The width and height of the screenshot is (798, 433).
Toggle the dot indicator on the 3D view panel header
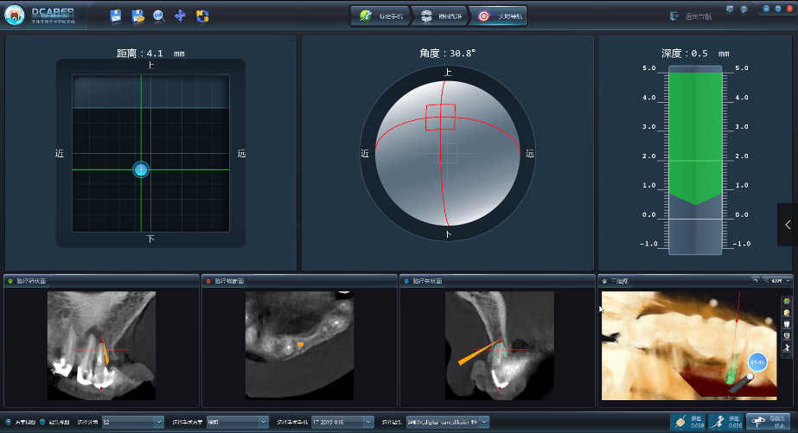(x=604, y=281)
